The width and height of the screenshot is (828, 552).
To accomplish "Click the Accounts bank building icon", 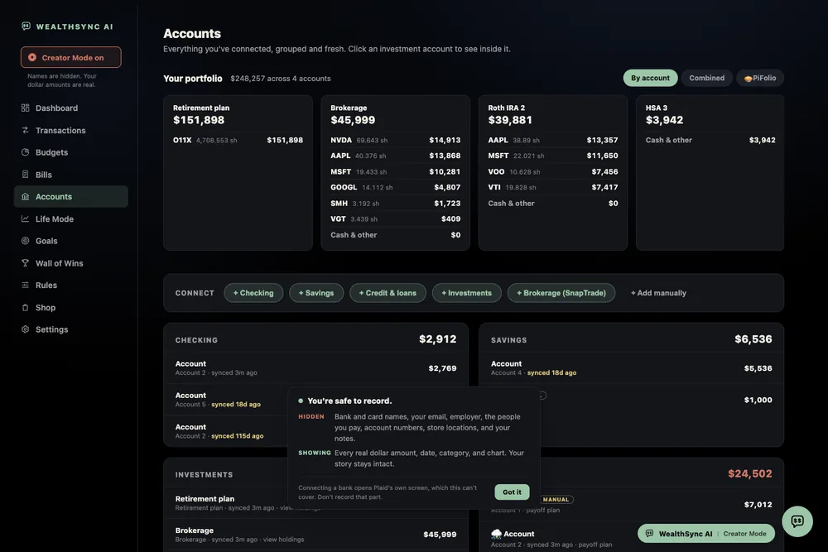I will click(x=25, y=196).
